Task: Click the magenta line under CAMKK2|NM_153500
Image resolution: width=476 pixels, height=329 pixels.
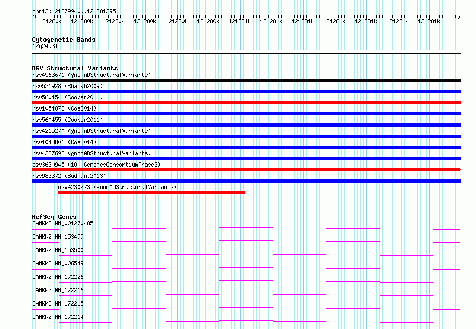Action: click(x=246, y=255)
